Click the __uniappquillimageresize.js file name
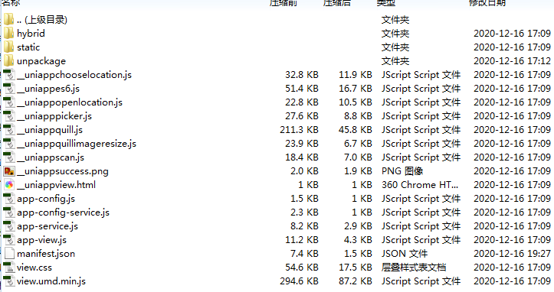This screenshot has height=292, width=554. [77, 144]
